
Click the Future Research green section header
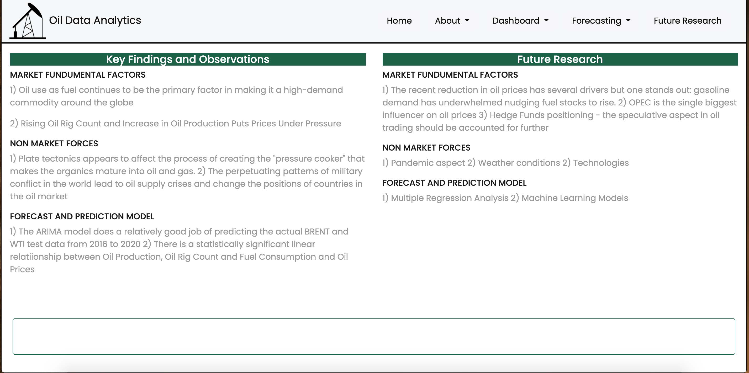pyautogui.click(x=560, y=59)
